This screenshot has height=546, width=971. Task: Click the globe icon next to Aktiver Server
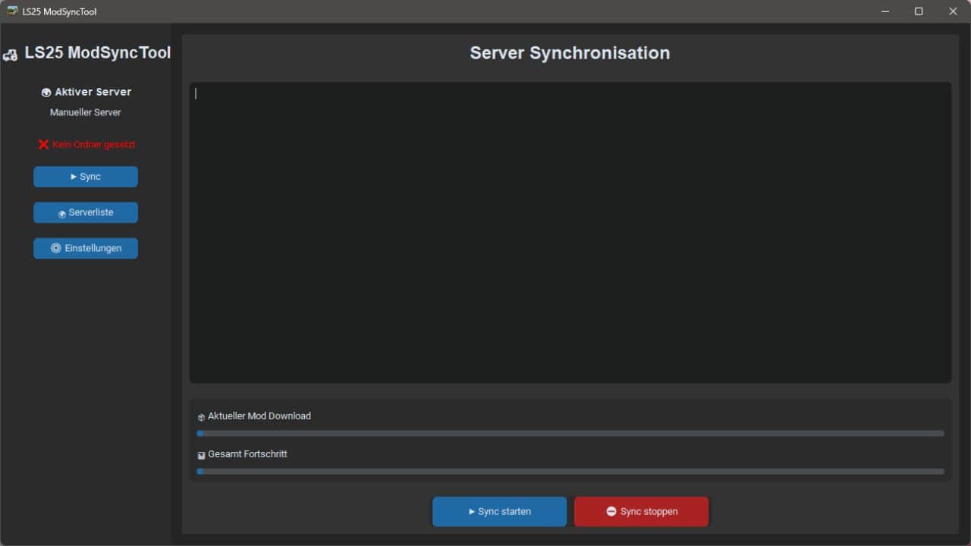46,93
